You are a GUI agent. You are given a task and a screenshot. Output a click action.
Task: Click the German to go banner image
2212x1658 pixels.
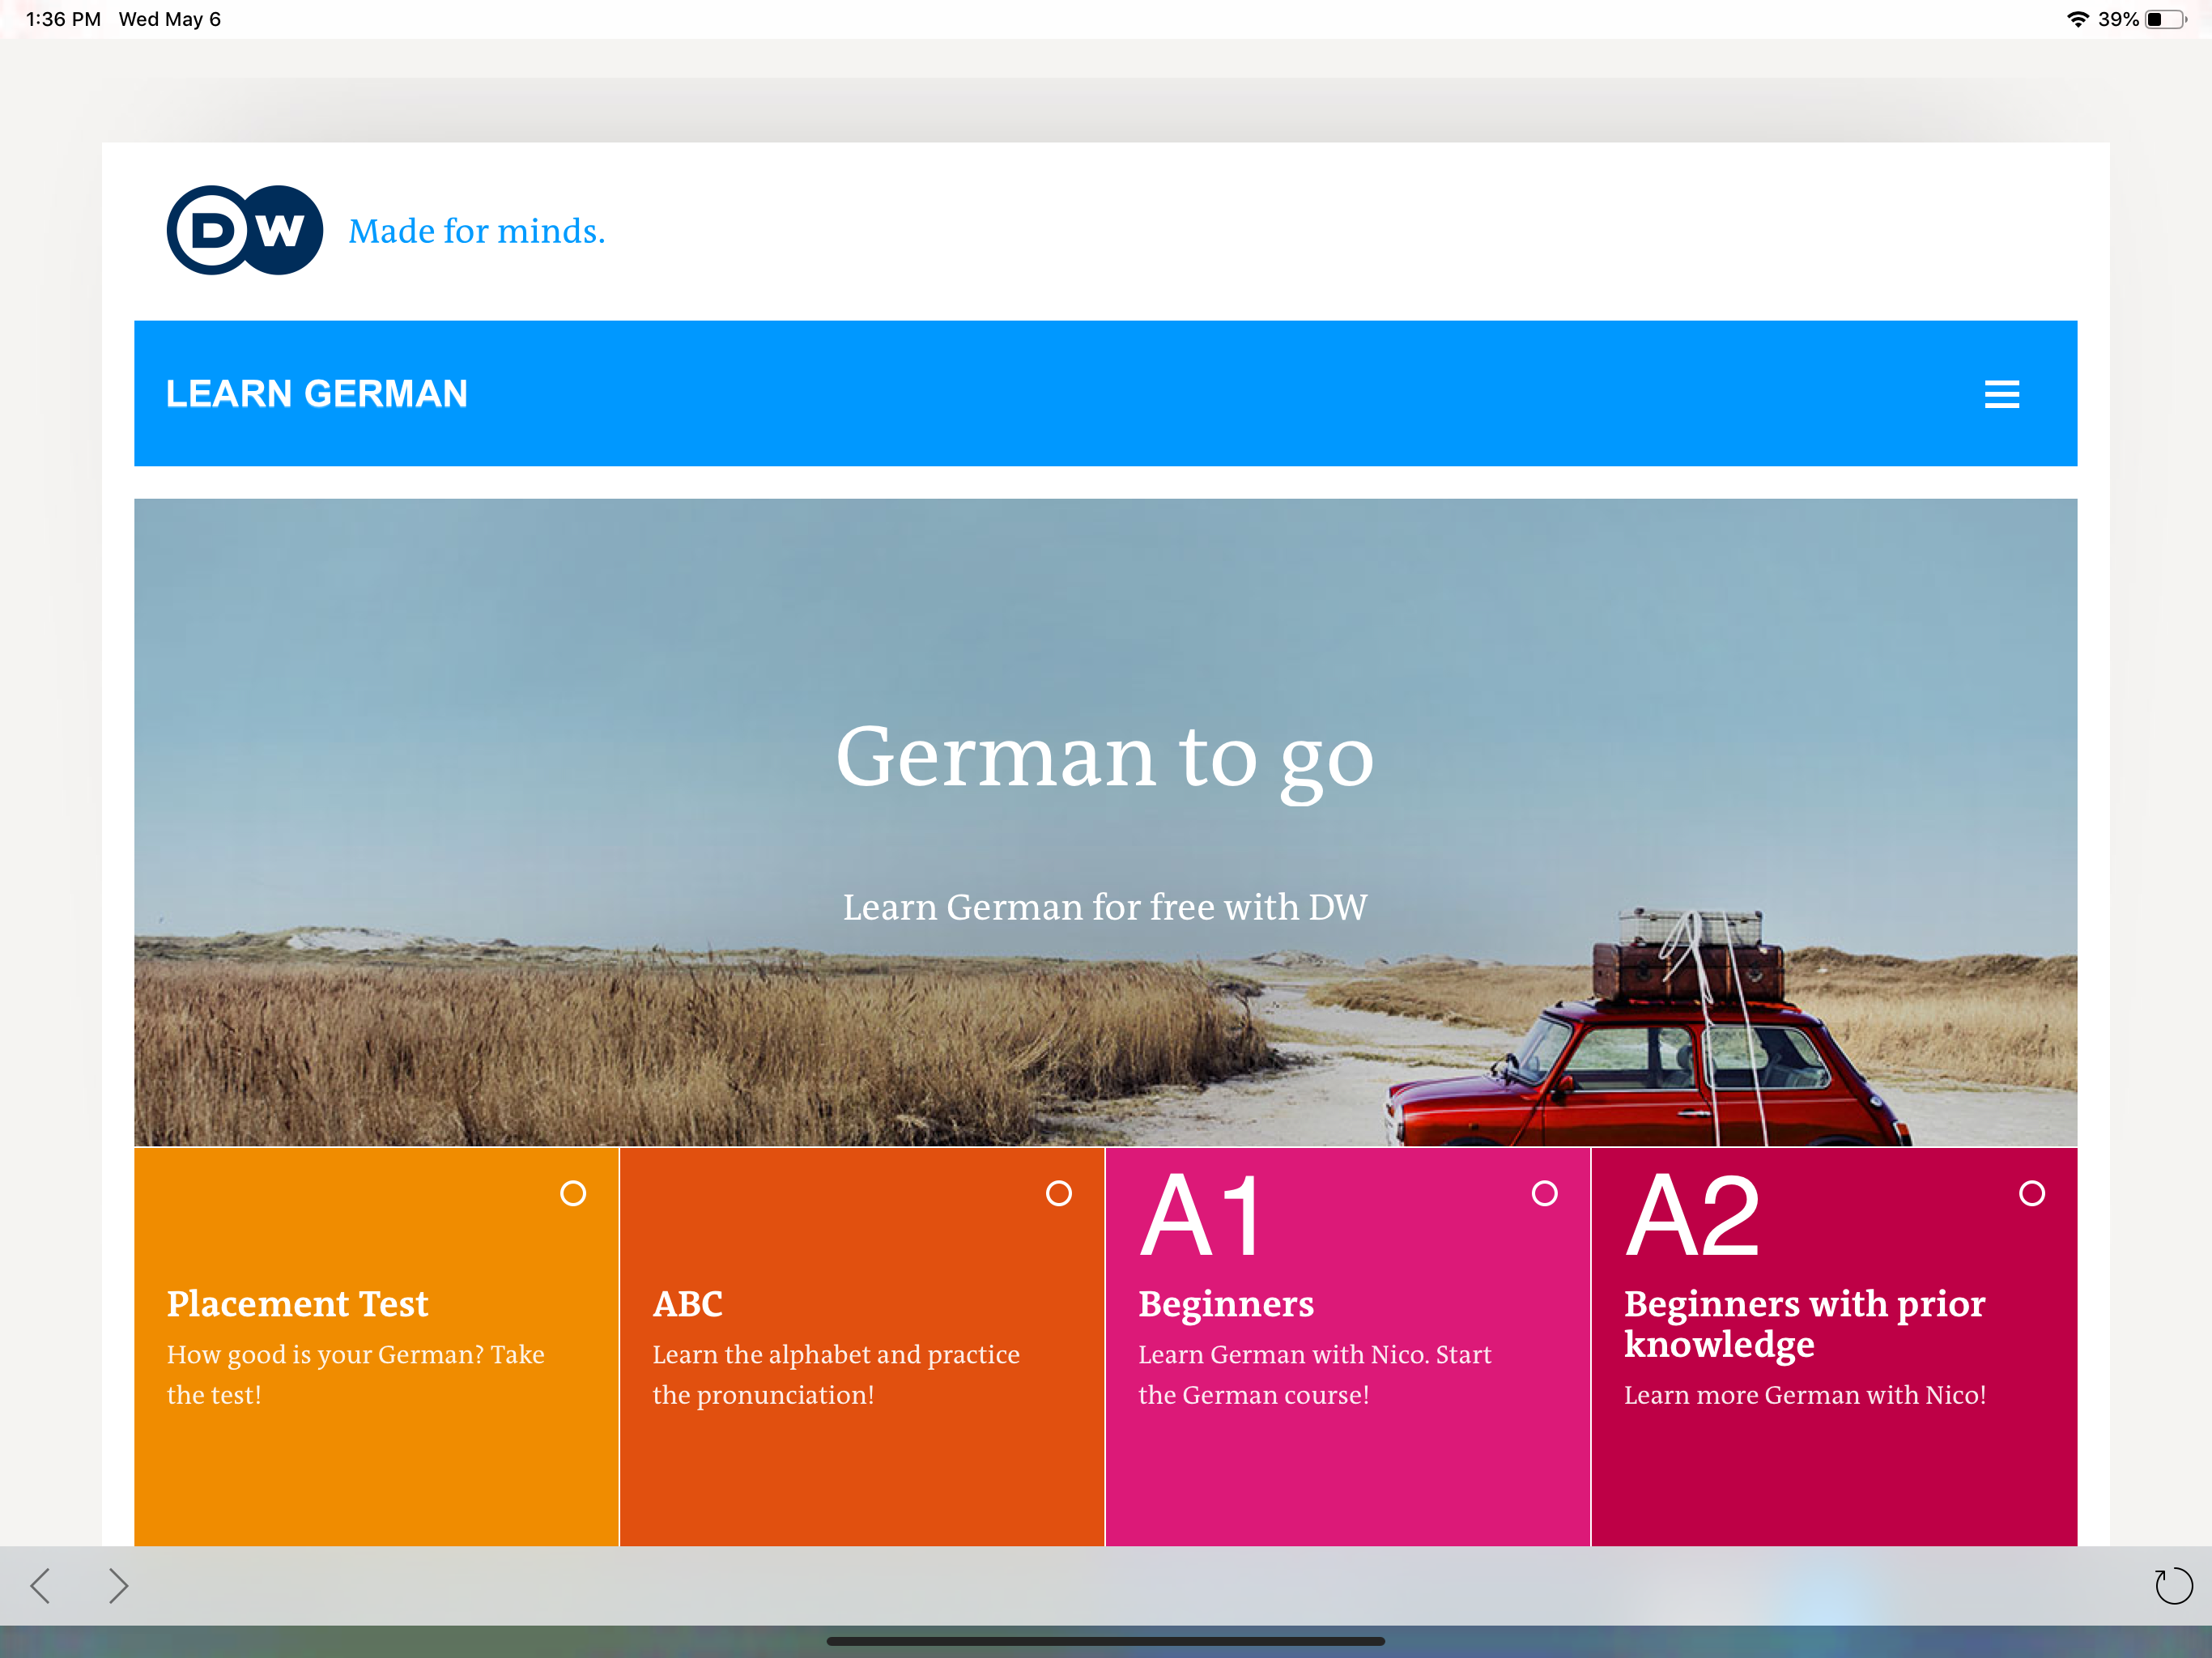coord(1104,820)
